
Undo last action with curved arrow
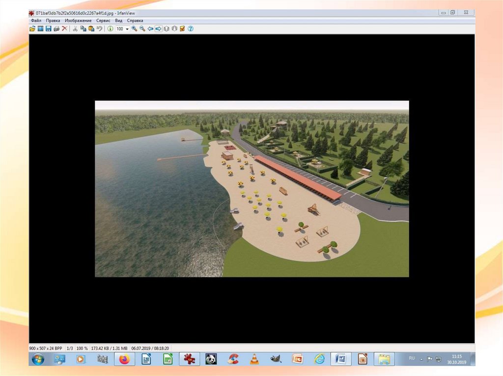[99, 29]
